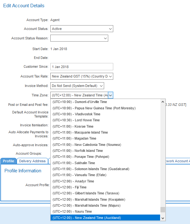Select Nauru Time from the list
Screen dimensions: 190x224
72,211
